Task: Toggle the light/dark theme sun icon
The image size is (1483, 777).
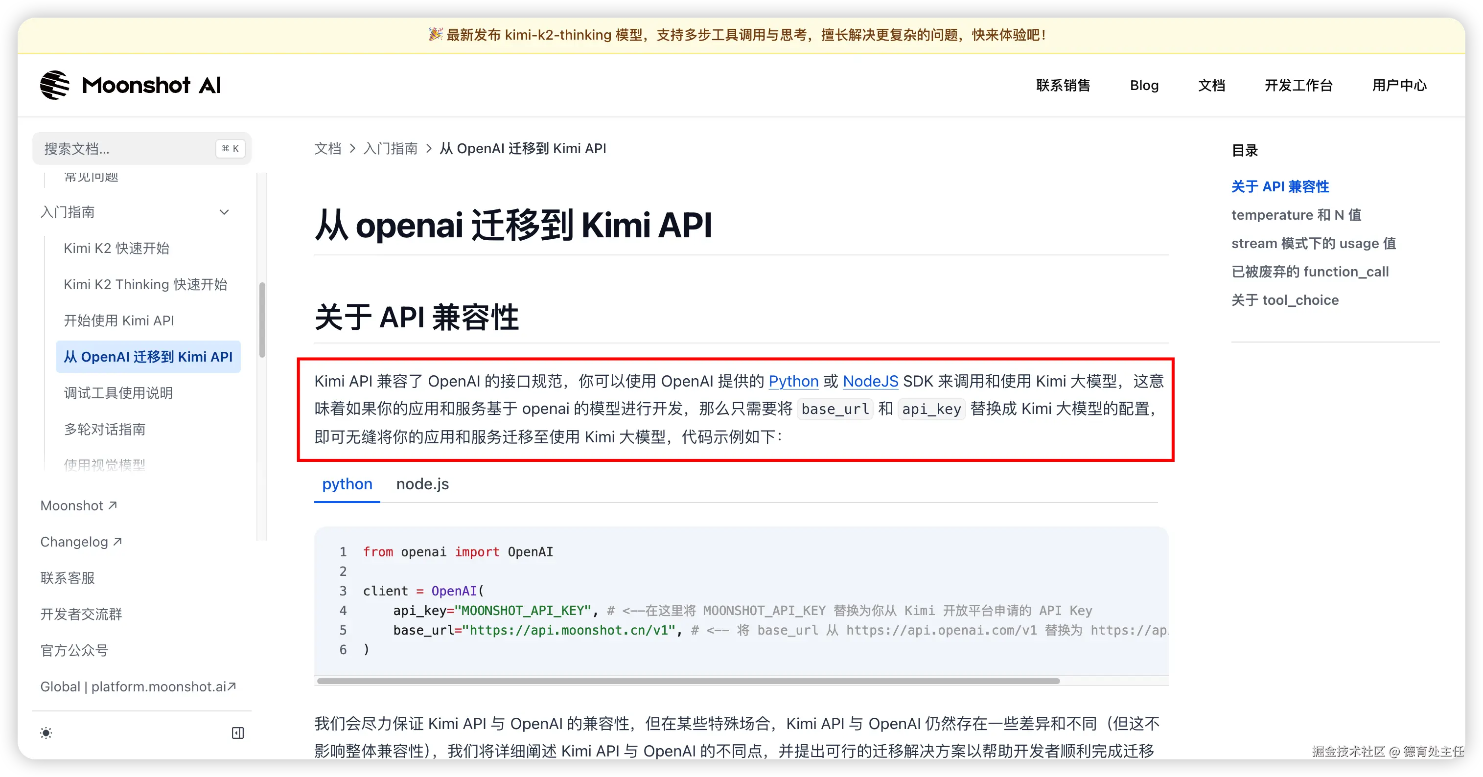Action: point(46,732)
